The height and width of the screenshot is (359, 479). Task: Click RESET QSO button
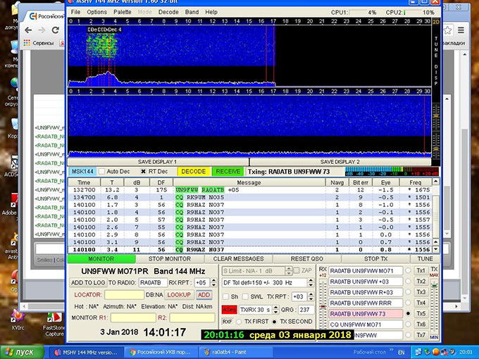[306, 259]
